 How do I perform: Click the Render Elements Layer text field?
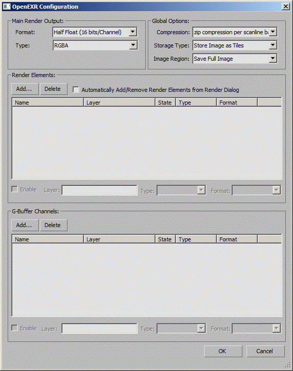pyautogui.click(x=99, y=190)
